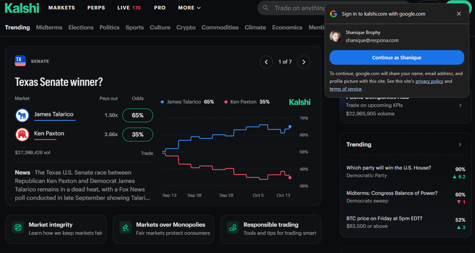Select the Commodities category tab

point(220,27)
